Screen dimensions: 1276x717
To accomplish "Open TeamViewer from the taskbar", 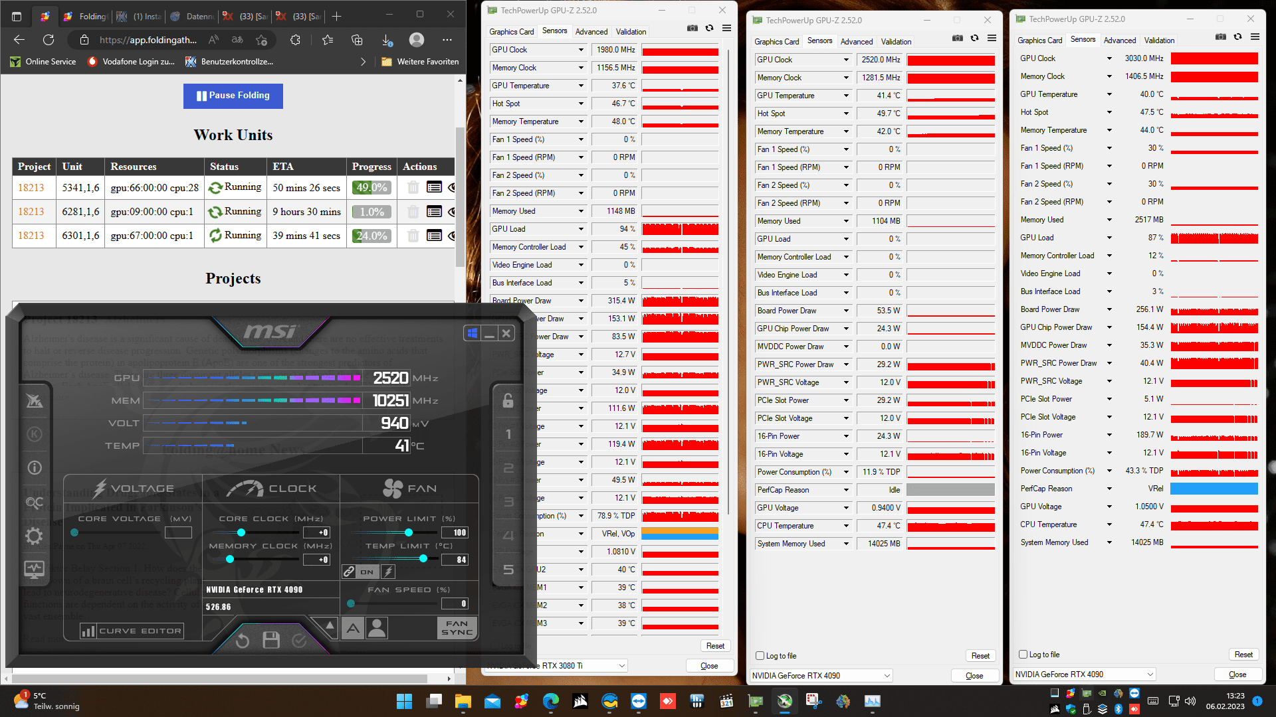I will click(x=639, y=701).
